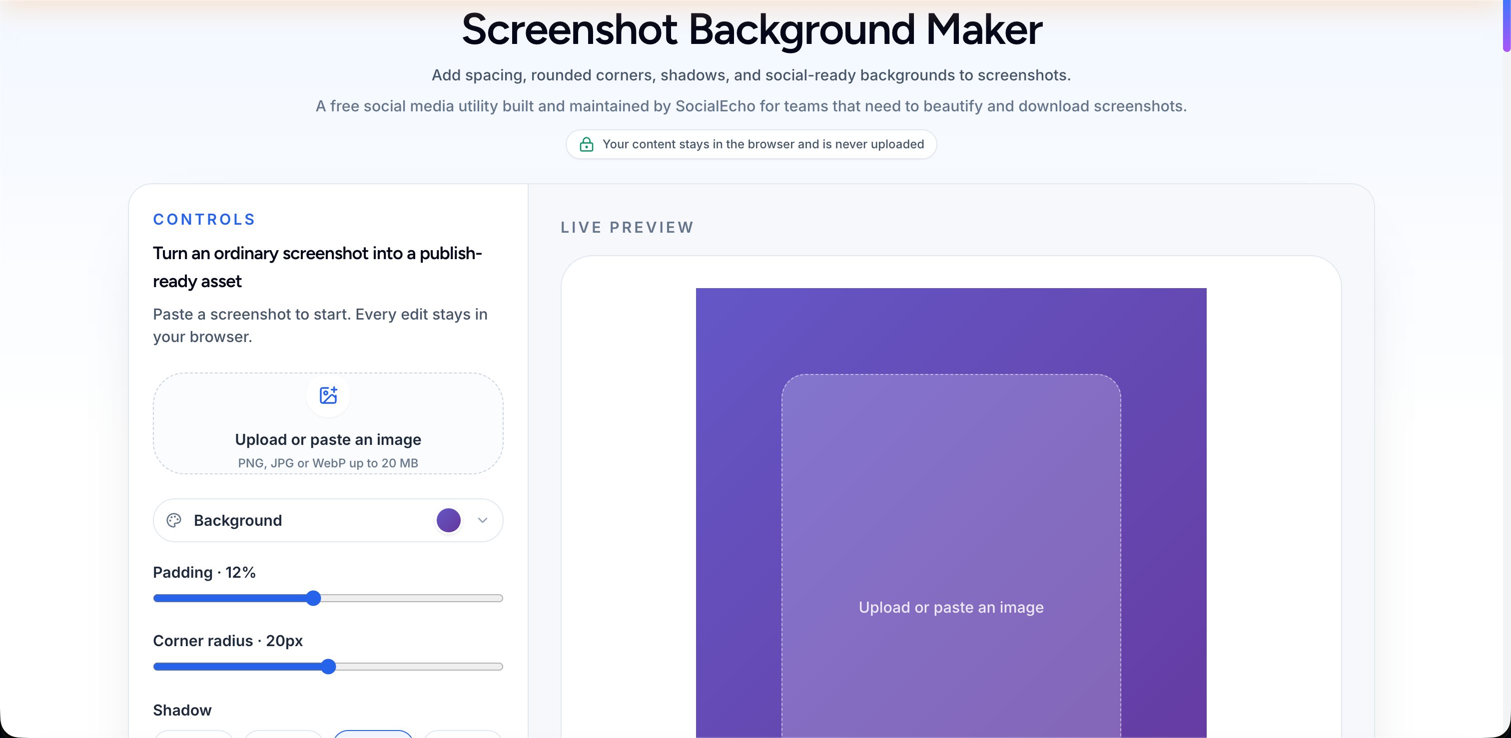Click the 'Padding · 12%' label
Image resolution: width=1511 pixels, height=738 pixels.
[x=204, y=572]
